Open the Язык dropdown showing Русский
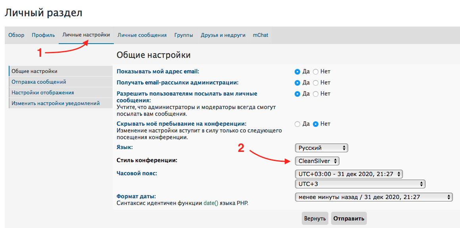This screenshot has width=460, height=228. tap(321, 148)
